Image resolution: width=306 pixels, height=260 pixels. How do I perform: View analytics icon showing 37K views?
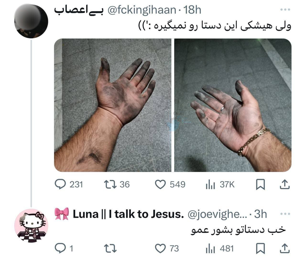(x=210, y=185)
